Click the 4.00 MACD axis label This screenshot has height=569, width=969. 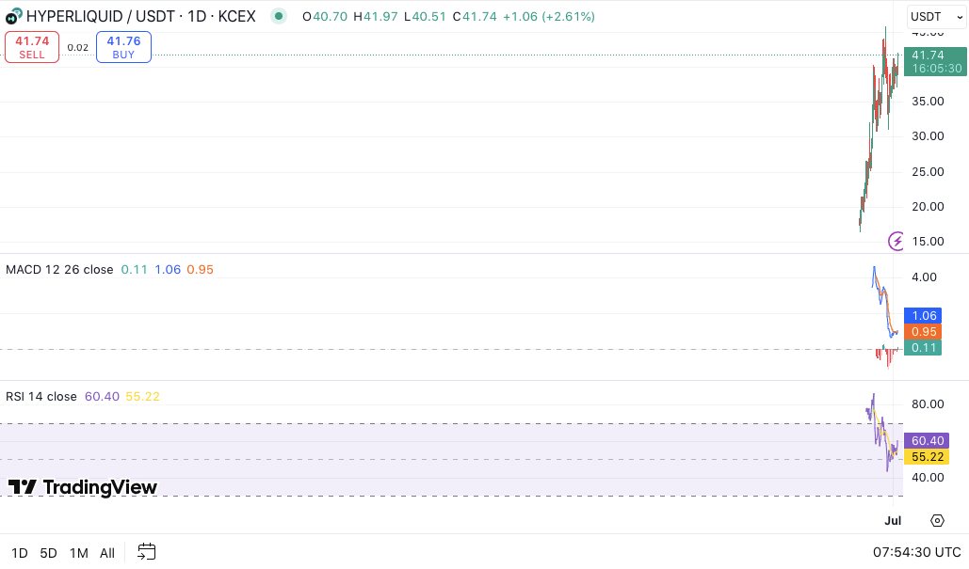924,277
